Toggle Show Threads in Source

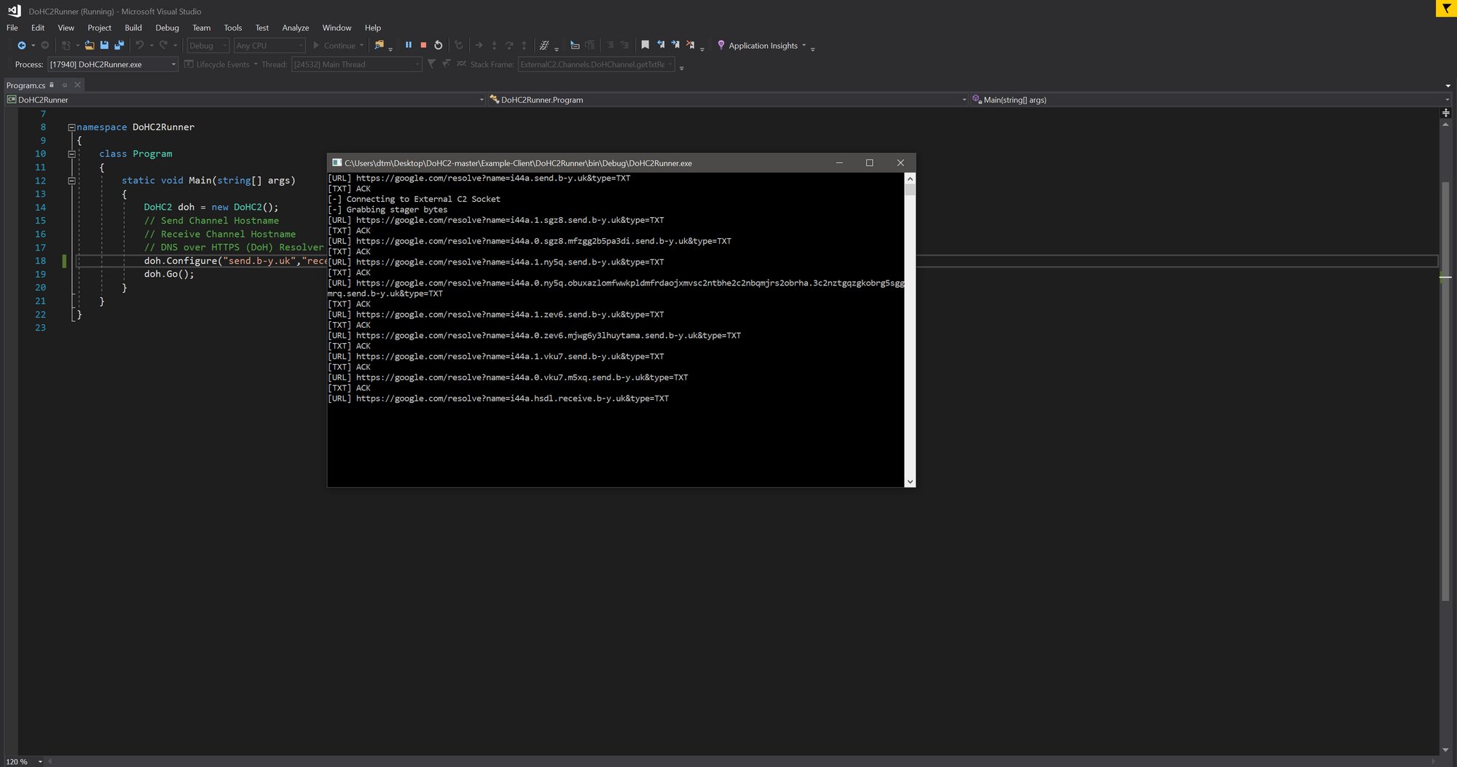pyautogui.click(x=462, y=64)
